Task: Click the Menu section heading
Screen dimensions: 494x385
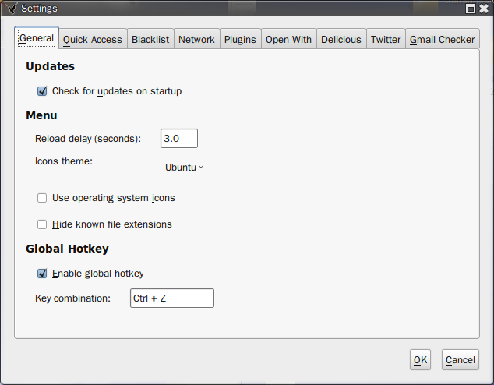Action: coord(41,115)
